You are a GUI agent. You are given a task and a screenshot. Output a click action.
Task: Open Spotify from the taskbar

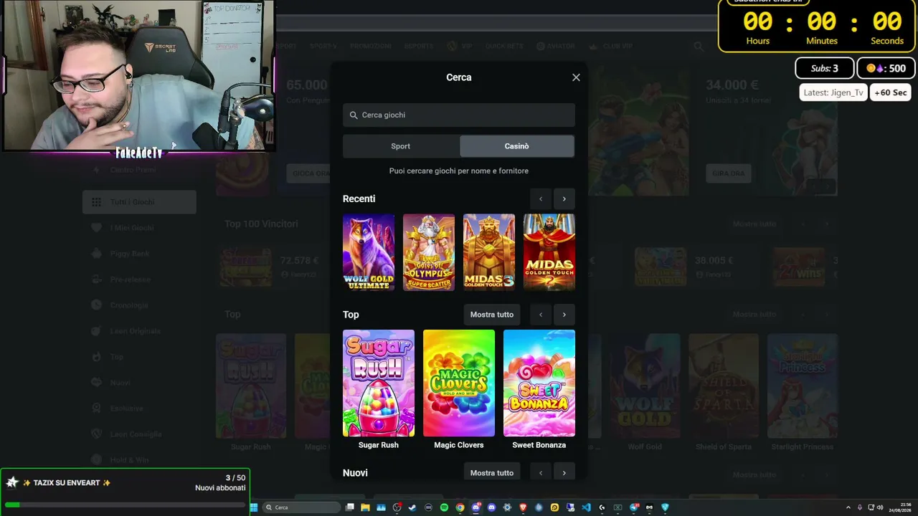(444, 507)
